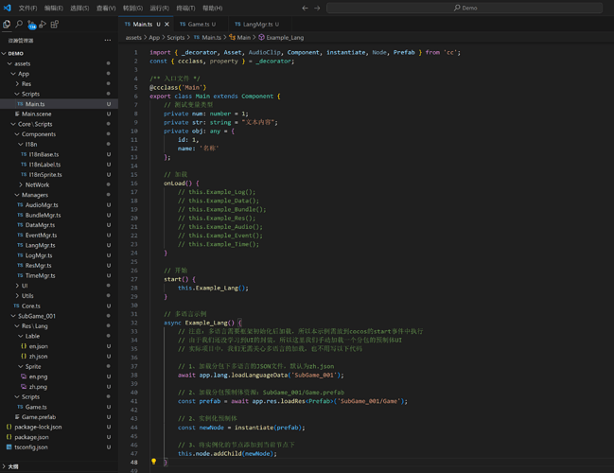Open Explorer panel more actions (...) menu

point(108,41)
